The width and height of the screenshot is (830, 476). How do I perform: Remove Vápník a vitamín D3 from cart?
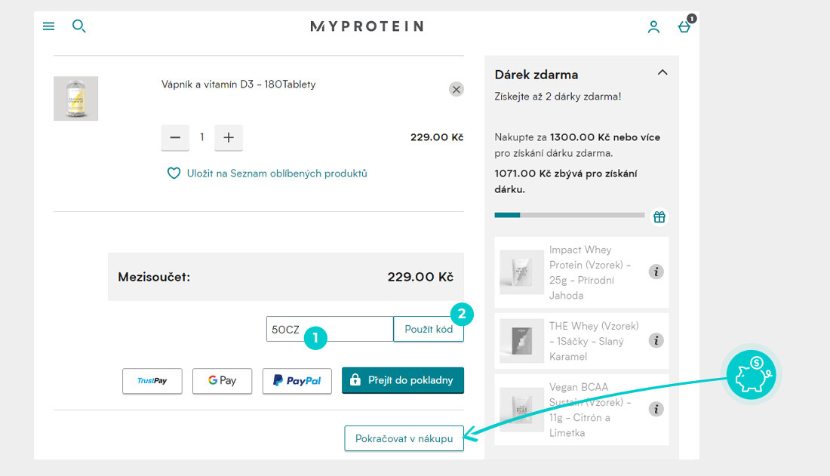point(456,89)
